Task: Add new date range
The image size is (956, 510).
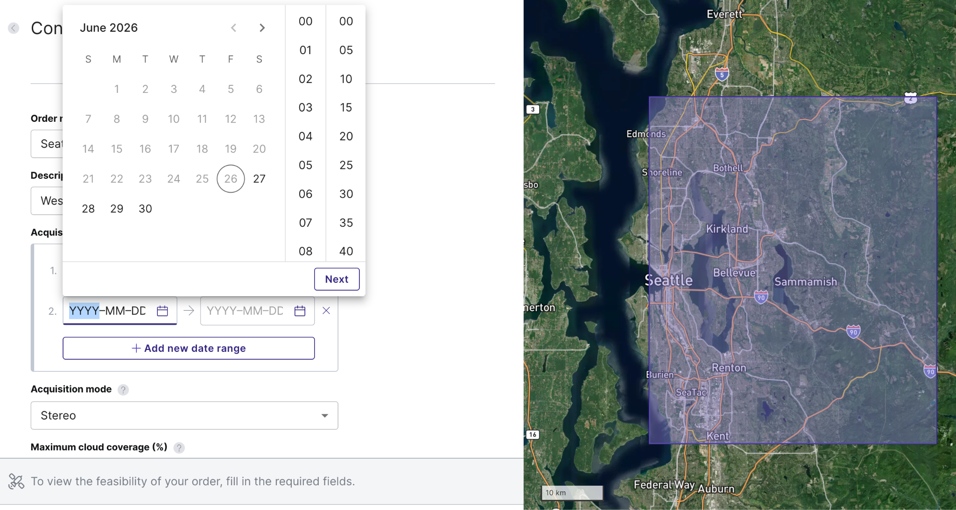Action: [189, 348]
